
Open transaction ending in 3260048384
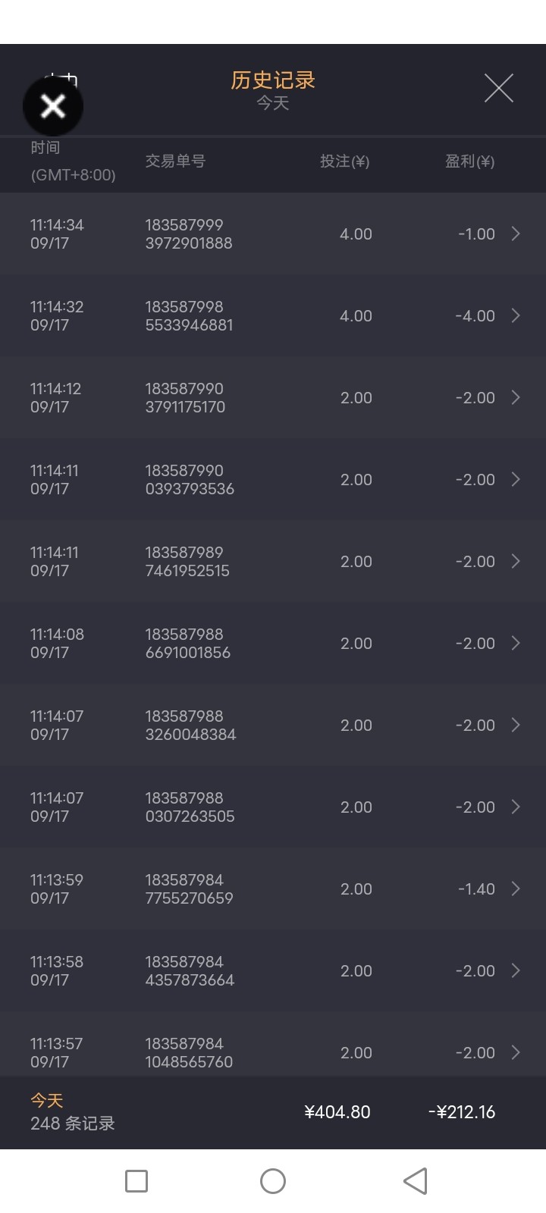[x=190, y=726]
